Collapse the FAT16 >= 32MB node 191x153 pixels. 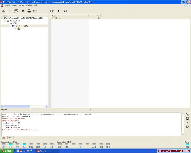[x=10, y=26]
